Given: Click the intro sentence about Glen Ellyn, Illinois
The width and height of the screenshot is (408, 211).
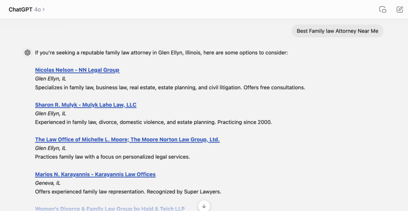Looking at the screenshot, I should coord(161,53).
